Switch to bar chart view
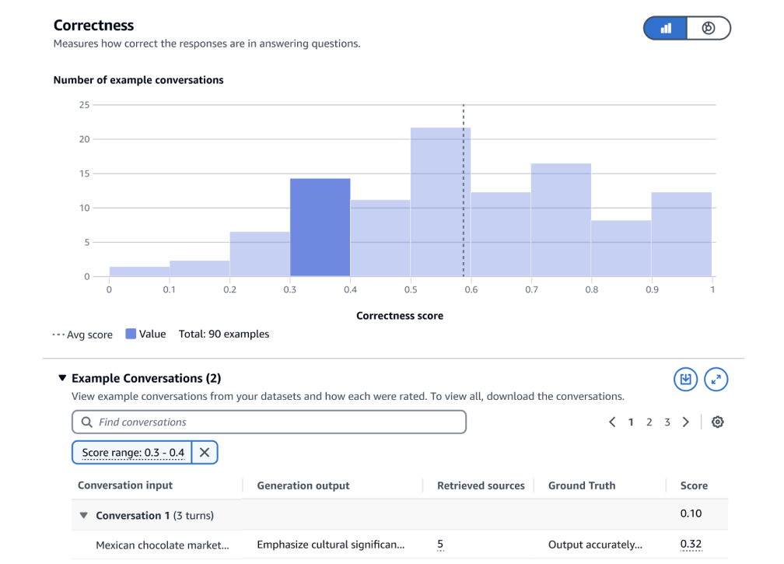 [x=666, y=28]
